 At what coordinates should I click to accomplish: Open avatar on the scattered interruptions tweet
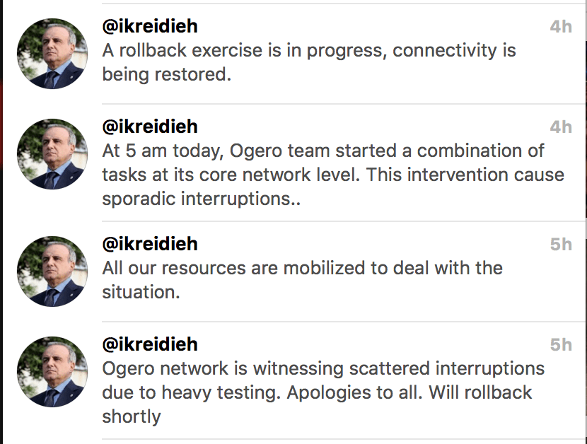(x=51, y=371)
